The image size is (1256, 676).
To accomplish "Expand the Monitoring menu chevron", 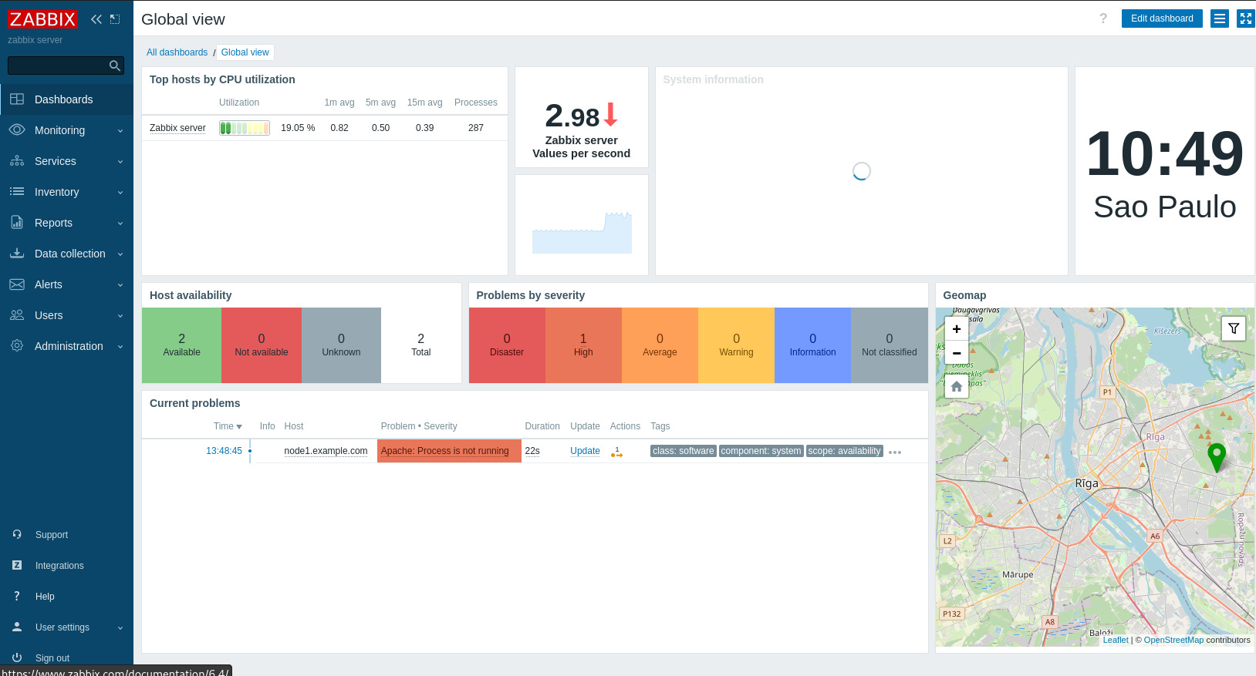I will coord(120,131).
